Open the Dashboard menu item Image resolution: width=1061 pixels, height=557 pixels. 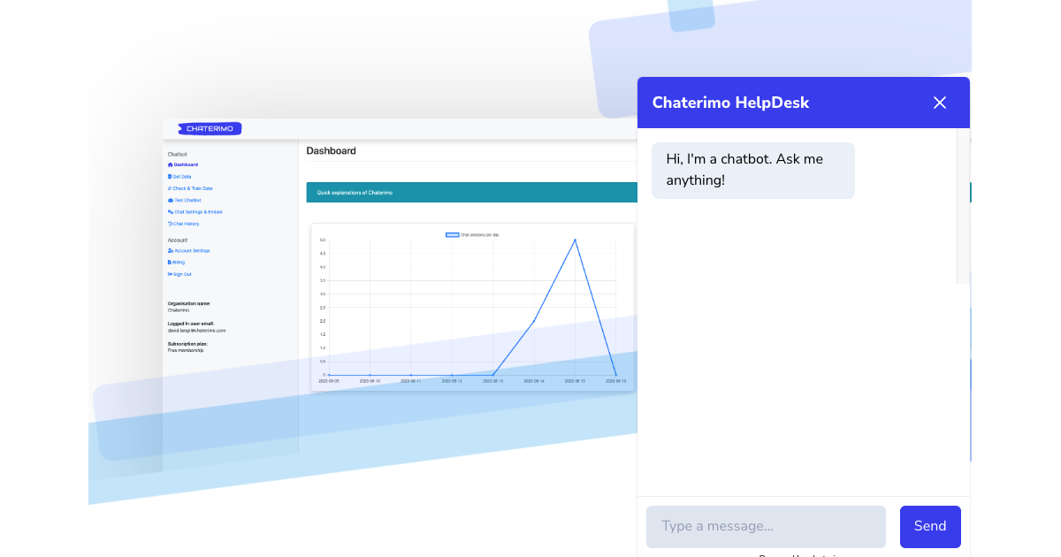(186, 164)
